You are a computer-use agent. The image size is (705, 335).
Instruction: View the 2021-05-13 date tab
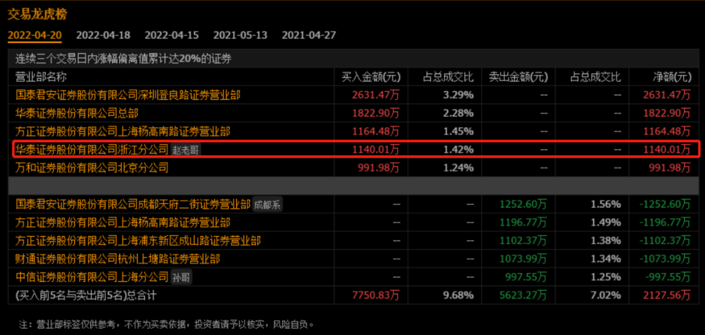[240, 35]
